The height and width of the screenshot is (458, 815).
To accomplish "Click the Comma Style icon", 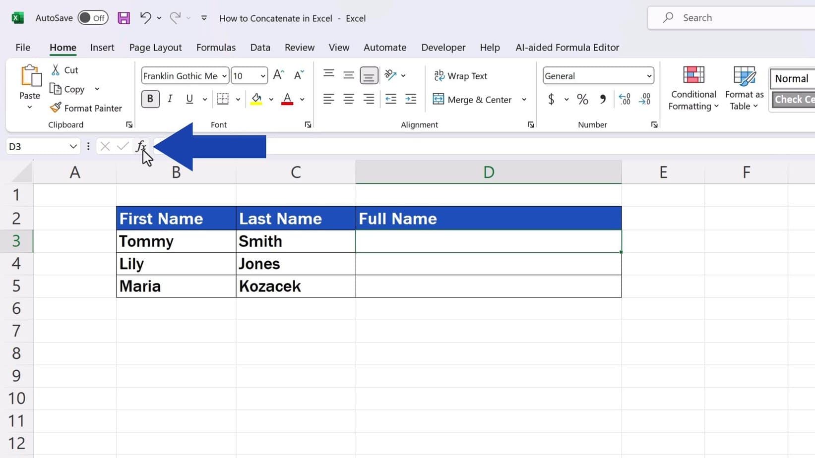I will (x=602, y=99).
